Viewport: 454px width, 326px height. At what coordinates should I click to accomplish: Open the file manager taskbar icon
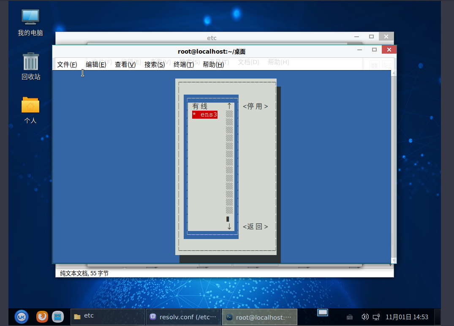point(57,316)
